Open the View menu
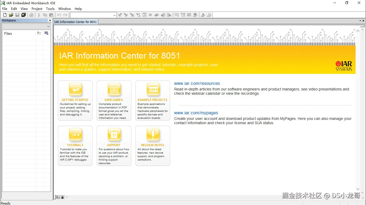 coord(24,9)
